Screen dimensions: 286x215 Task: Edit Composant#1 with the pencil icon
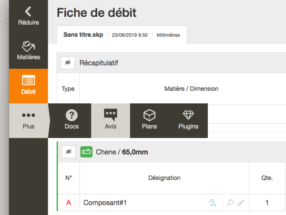pyautogui.click(x=241, y=203)
